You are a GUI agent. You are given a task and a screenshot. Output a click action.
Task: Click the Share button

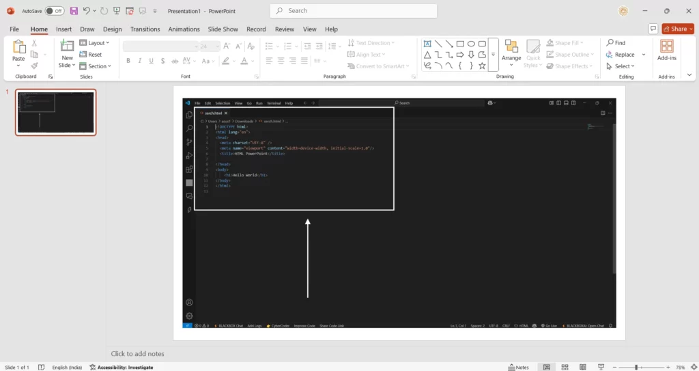[677, 29]
